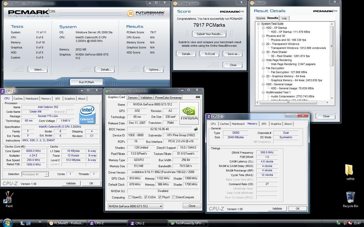This screenshot has height=227, width=364.
Task: Open the Safely Remove Hardware tray icon
Action: [338, 223]
